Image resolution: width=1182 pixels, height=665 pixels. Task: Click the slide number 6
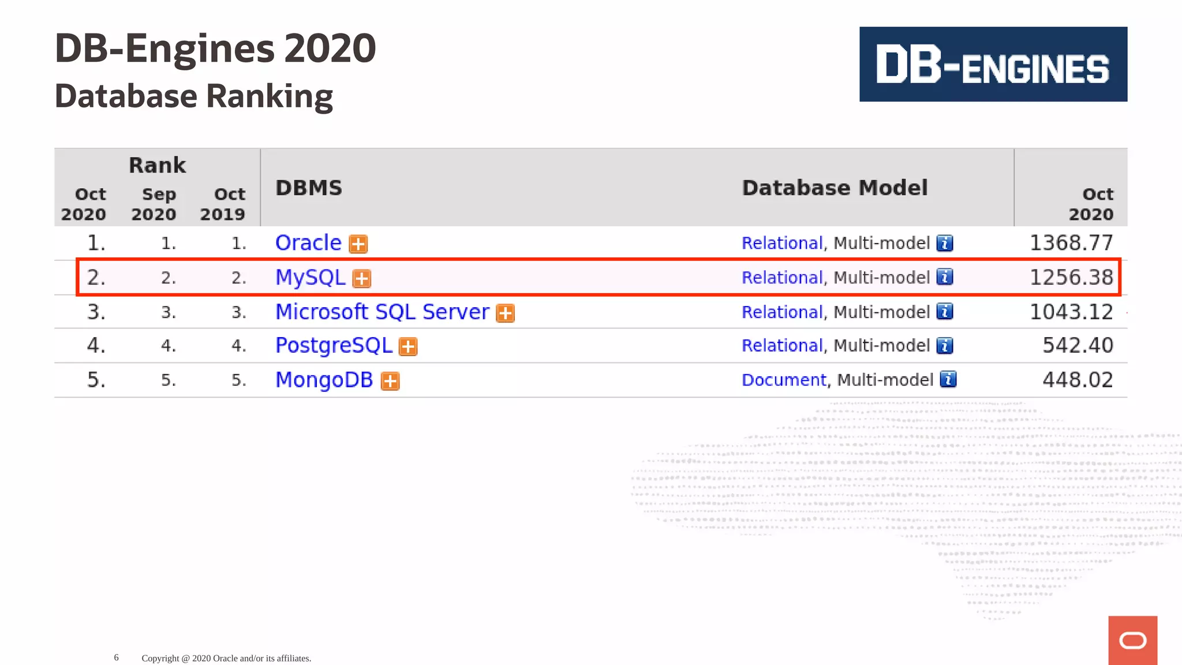tap(117, 657)
